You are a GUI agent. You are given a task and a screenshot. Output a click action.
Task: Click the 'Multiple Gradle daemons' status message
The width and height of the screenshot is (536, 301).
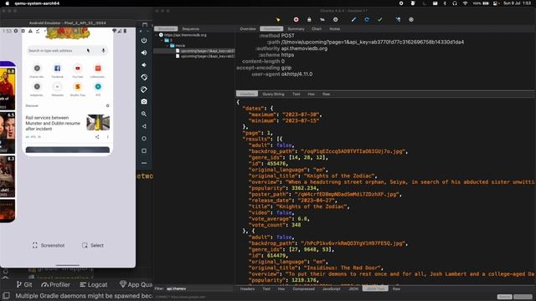point(84,296)
